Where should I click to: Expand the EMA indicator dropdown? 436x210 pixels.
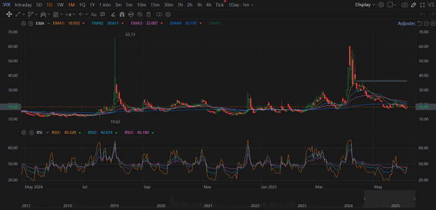49,23
